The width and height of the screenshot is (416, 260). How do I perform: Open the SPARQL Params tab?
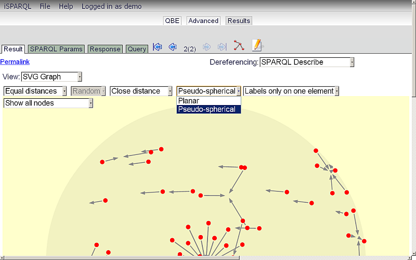pos(56,49)
